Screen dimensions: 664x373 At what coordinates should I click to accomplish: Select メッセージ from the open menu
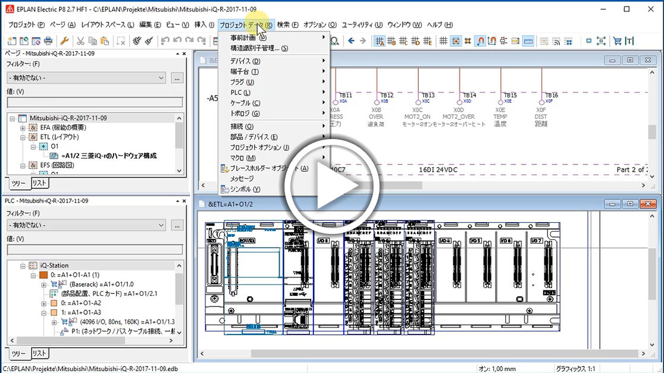tap(242, 179)
